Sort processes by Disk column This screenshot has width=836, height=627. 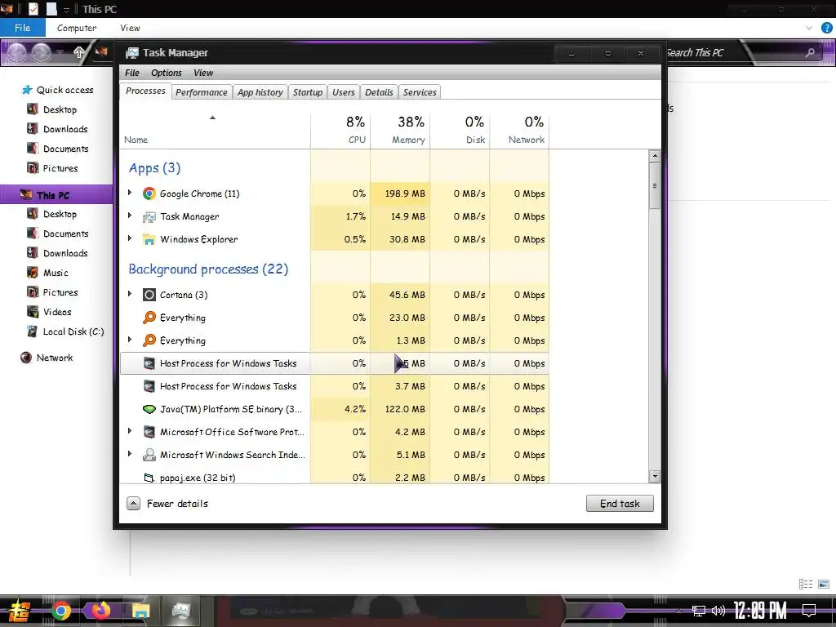pos(460,130)
